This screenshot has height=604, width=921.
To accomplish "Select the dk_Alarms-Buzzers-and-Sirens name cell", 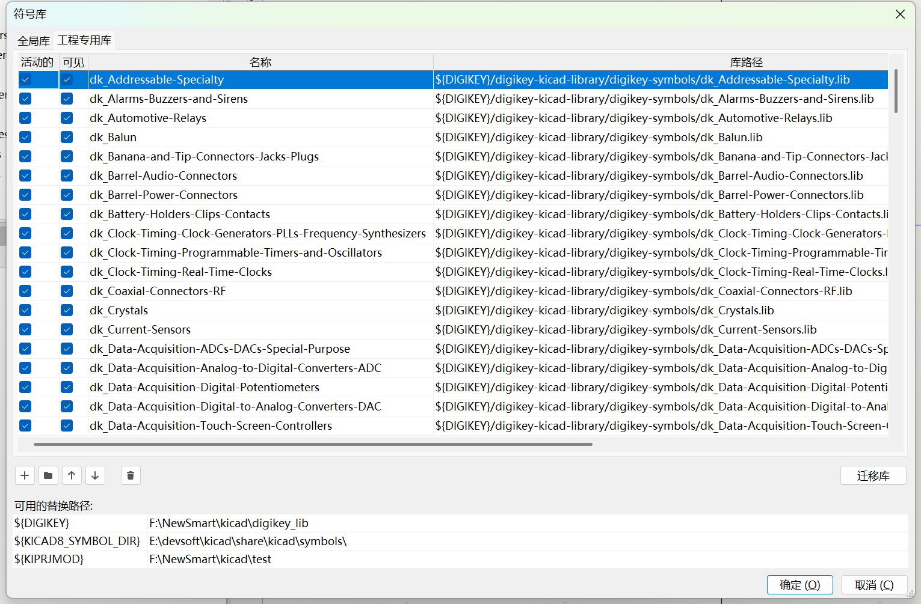I will click(x=260, y=99).
